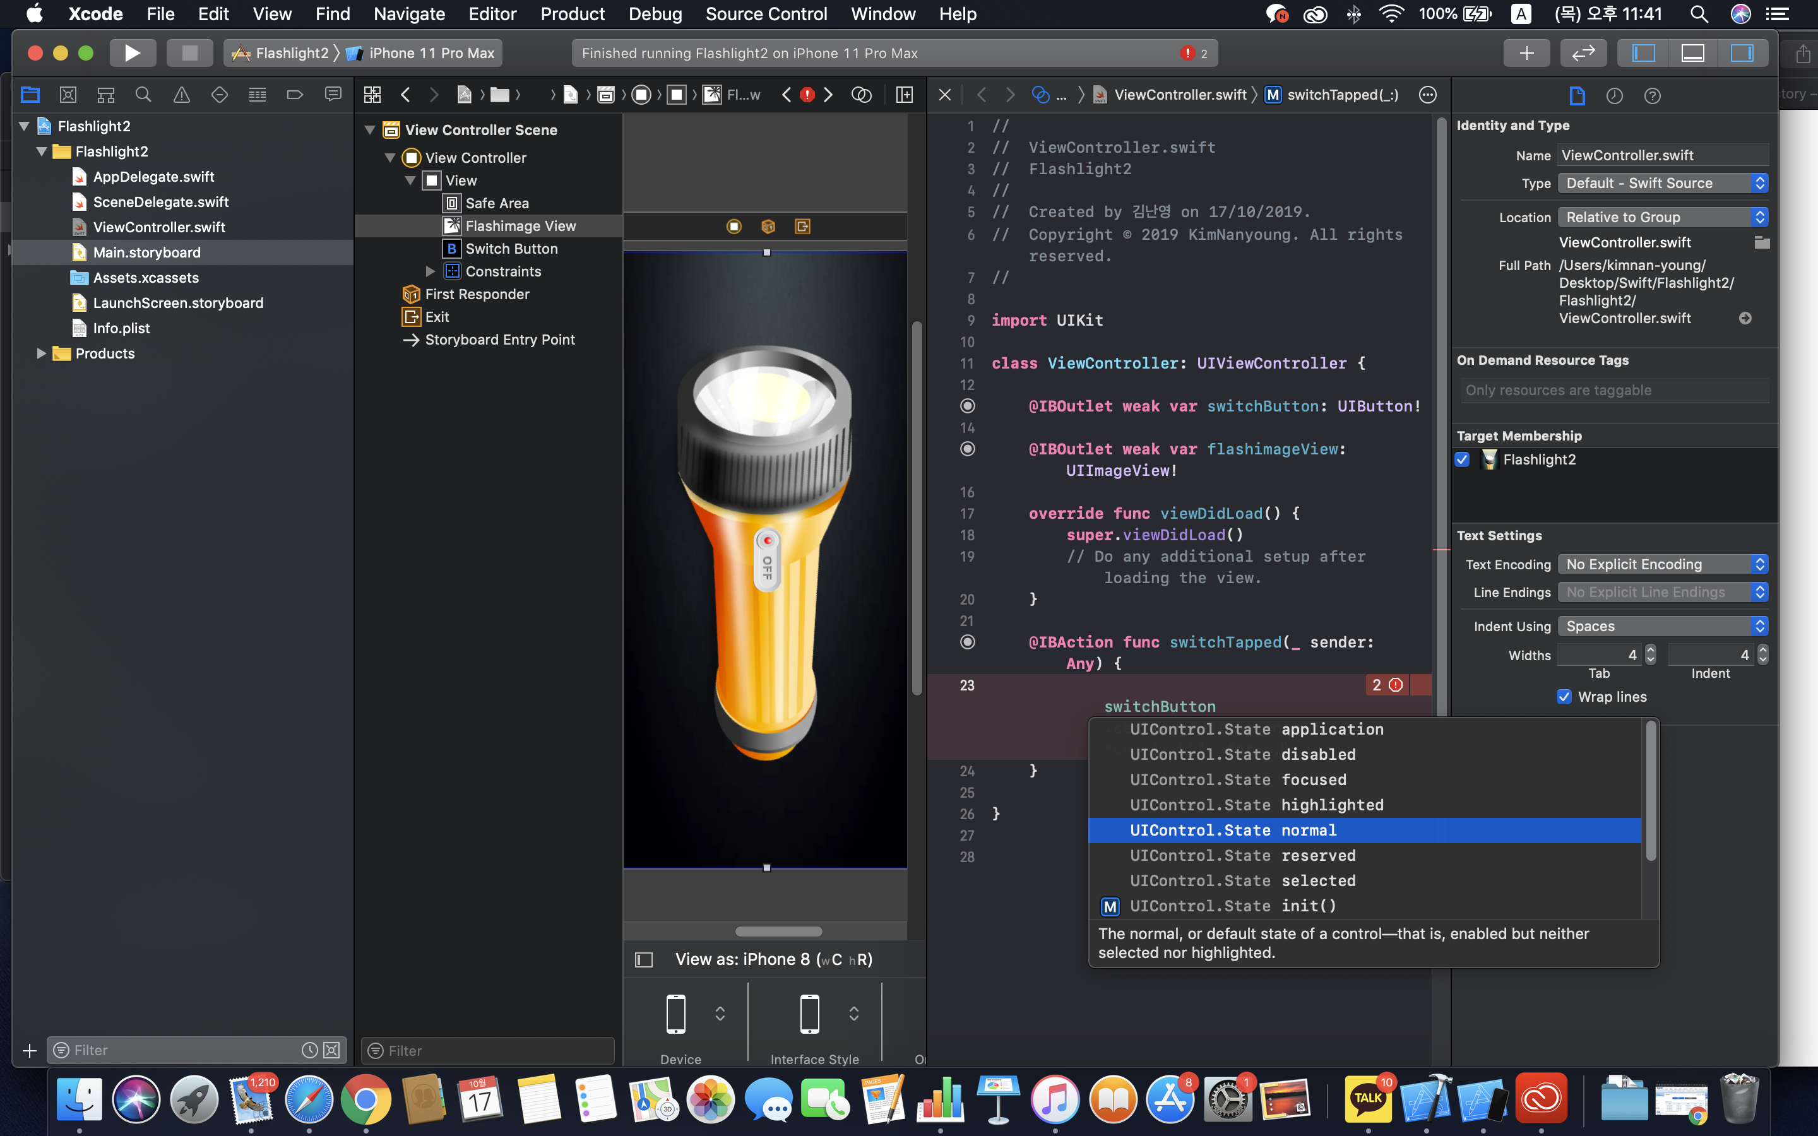
Task: Show the Quick Help inspector
Action: 1652,95
